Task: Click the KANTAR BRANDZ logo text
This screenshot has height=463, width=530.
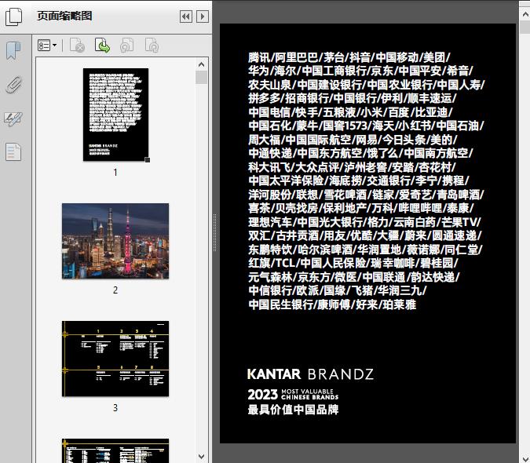Action: [310, 374]
